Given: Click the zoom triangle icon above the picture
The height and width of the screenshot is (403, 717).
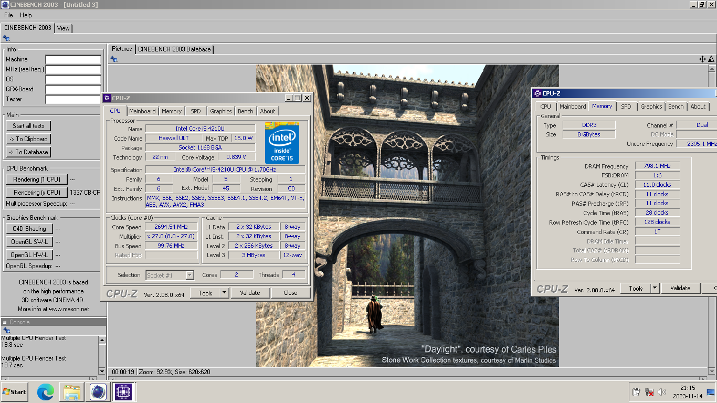Looking at the screenshot, I should [711, 59].
